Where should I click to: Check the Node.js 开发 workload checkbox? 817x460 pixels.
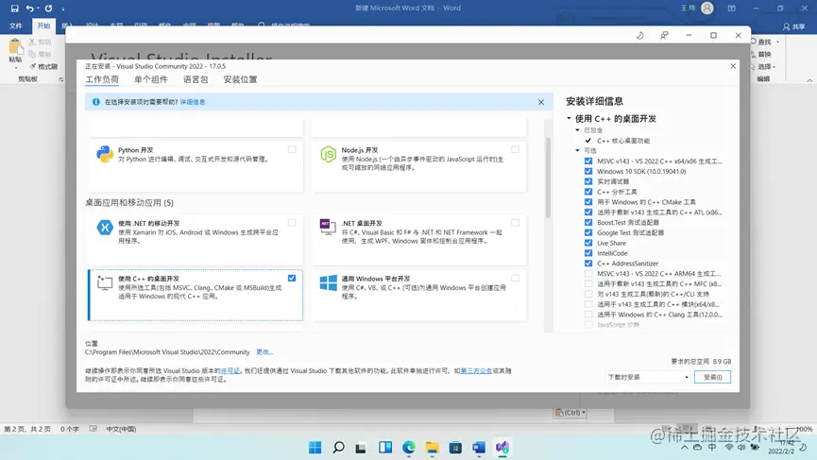(x=516, y=149)
